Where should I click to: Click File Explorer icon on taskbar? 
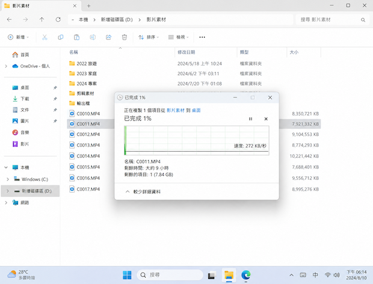[x=229, y=275]
